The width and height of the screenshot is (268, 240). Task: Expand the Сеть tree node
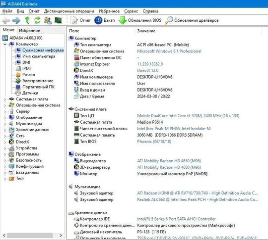(5, 136)
